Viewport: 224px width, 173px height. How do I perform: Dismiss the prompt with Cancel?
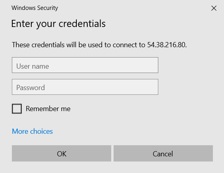pyautogui.click(x=163, y=154)
